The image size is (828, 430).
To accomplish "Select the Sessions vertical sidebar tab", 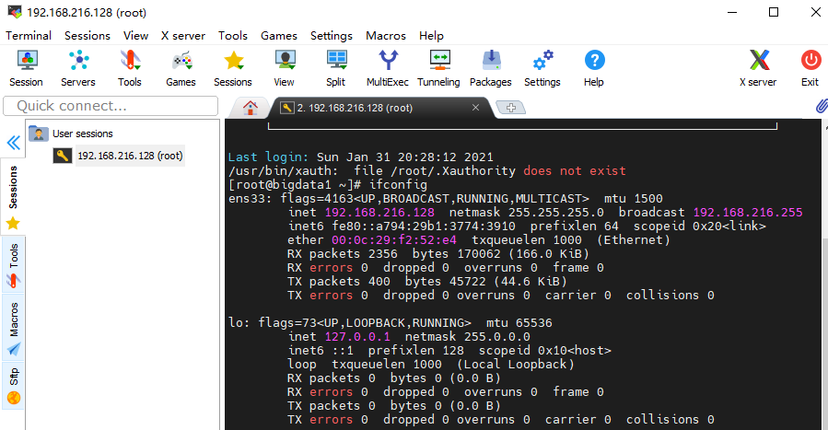I will click(x=13, y=196).
